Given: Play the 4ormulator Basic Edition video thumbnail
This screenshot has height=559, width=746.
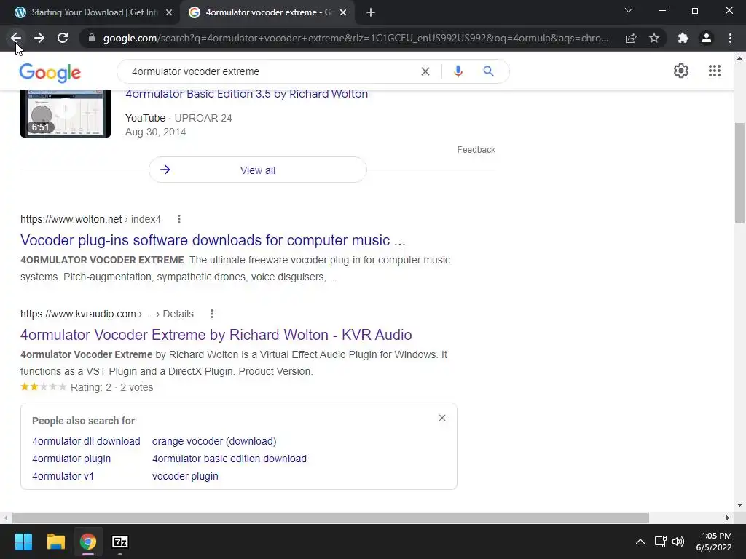Looking at the screenshot, I should click(66, 114).
